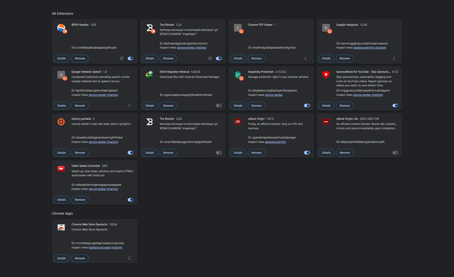Toggle off the first The Blocker extension
The image size is (454, 277).
219,59
